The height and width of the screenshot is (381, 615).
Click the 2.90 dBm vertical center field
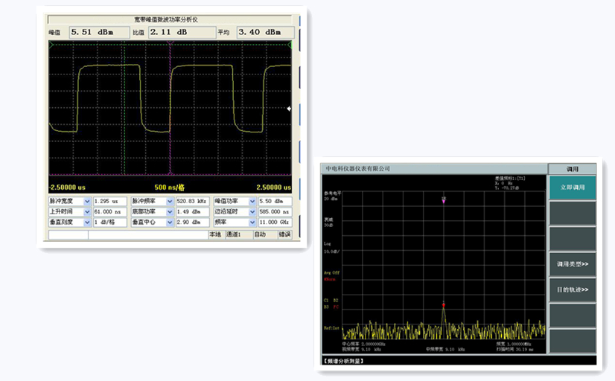point(192,222)
